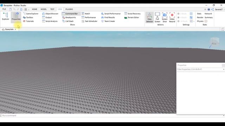The width and height of the screenshot is (225, 126).
Task: Open the command bar history dropdown
Action: pos(224,115)
